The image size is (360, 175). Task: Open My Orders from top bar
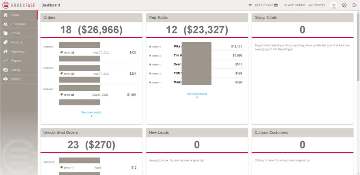(317, 5)
